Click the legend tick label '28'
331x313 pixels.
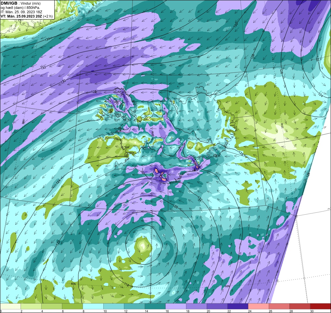click(x=291, y=311)
